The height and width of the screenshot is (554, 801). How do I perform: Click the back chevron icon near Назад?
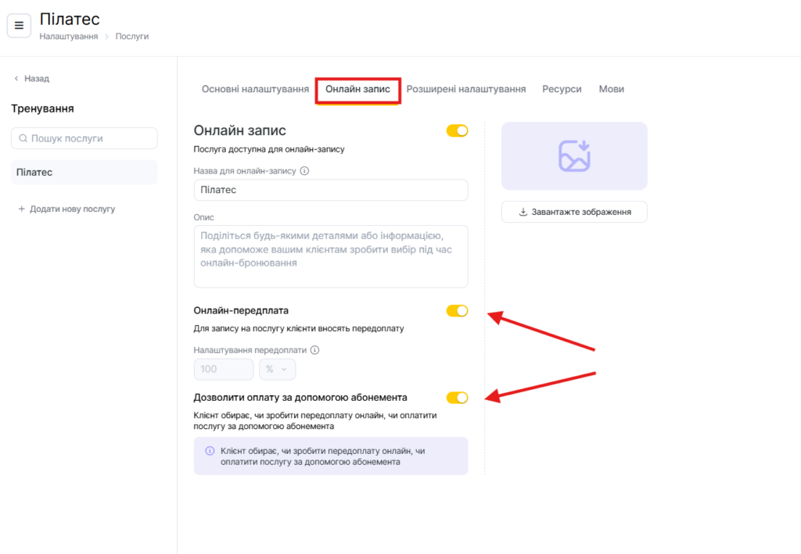click(16, 79)
